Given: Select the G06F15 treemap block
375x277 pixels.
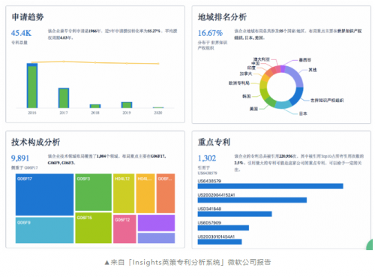Looking at the screenshot, I should point(94,228).
